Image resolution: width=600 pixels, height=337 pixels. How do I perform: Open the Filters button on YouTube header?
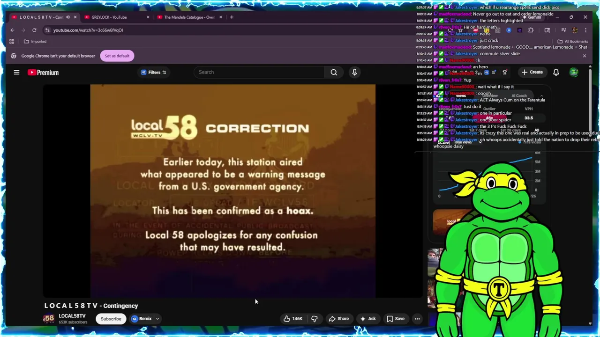154,72
